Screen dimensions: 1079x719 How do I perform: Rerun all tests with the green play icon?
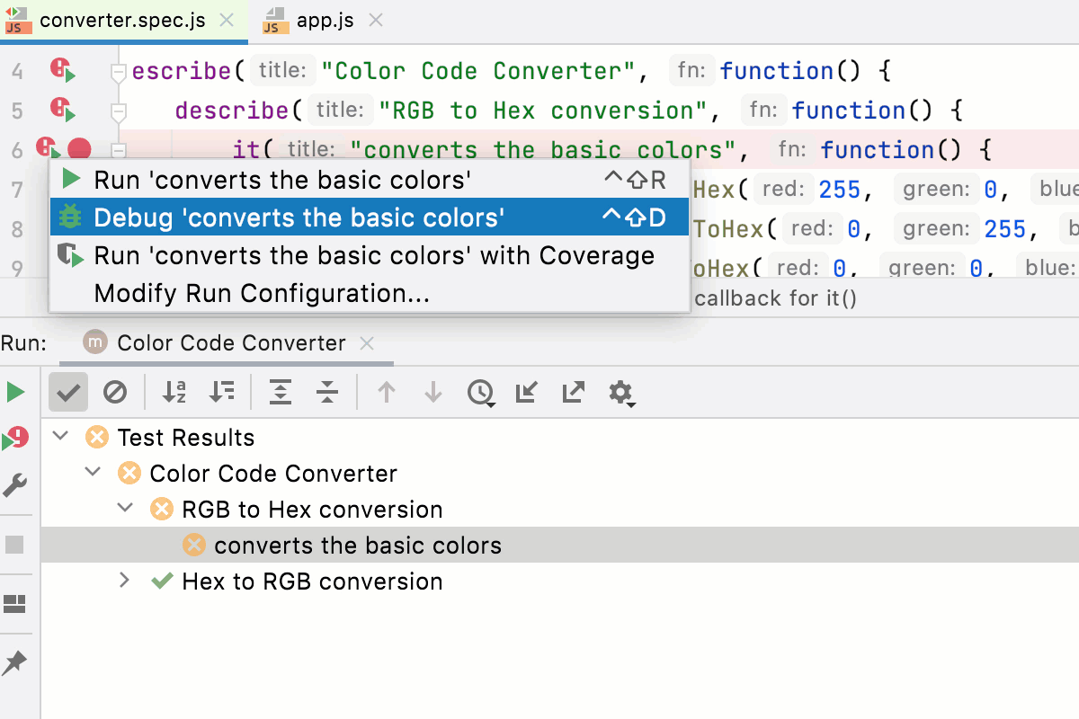tap(14, 392)
